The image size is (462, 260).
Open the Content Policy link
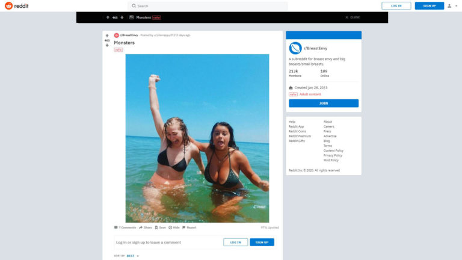coord(333,150)
